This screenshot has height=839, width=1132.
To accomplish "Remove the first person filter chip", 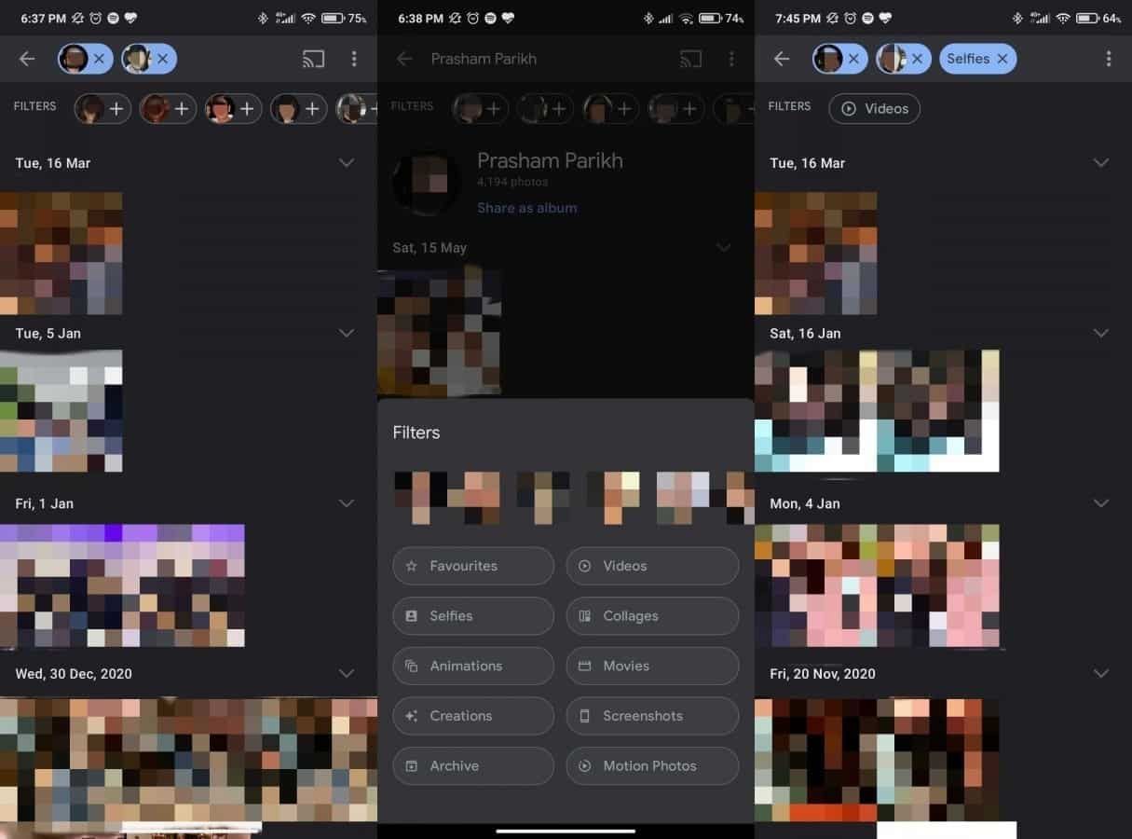I will coord(100,58).
